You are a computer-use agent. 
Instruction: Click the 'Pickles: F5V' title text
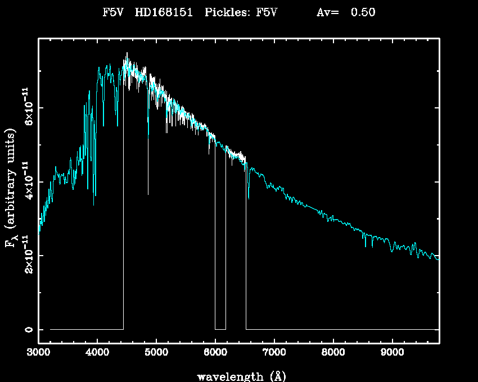(x=241, y=13)
